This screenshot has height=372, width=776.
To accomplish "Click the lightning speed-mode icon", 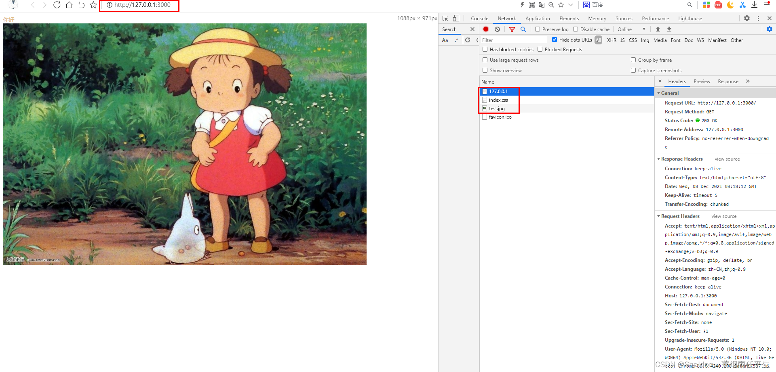I will (x=522, y=5).
